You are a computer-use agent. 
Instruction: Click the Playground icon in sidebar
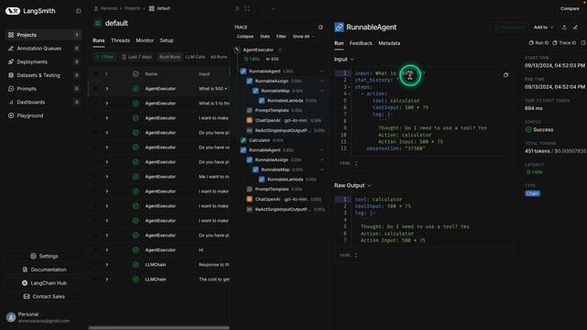11,115
